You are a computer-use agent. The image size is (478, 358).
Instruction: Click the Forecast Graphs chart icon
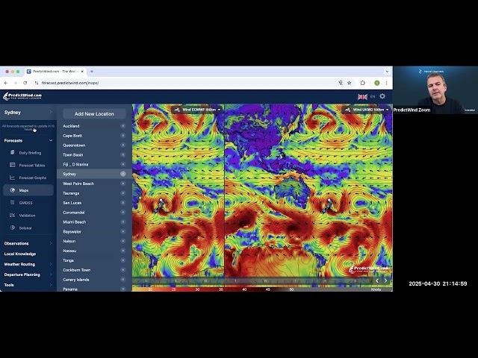click(x=12, y=178)
